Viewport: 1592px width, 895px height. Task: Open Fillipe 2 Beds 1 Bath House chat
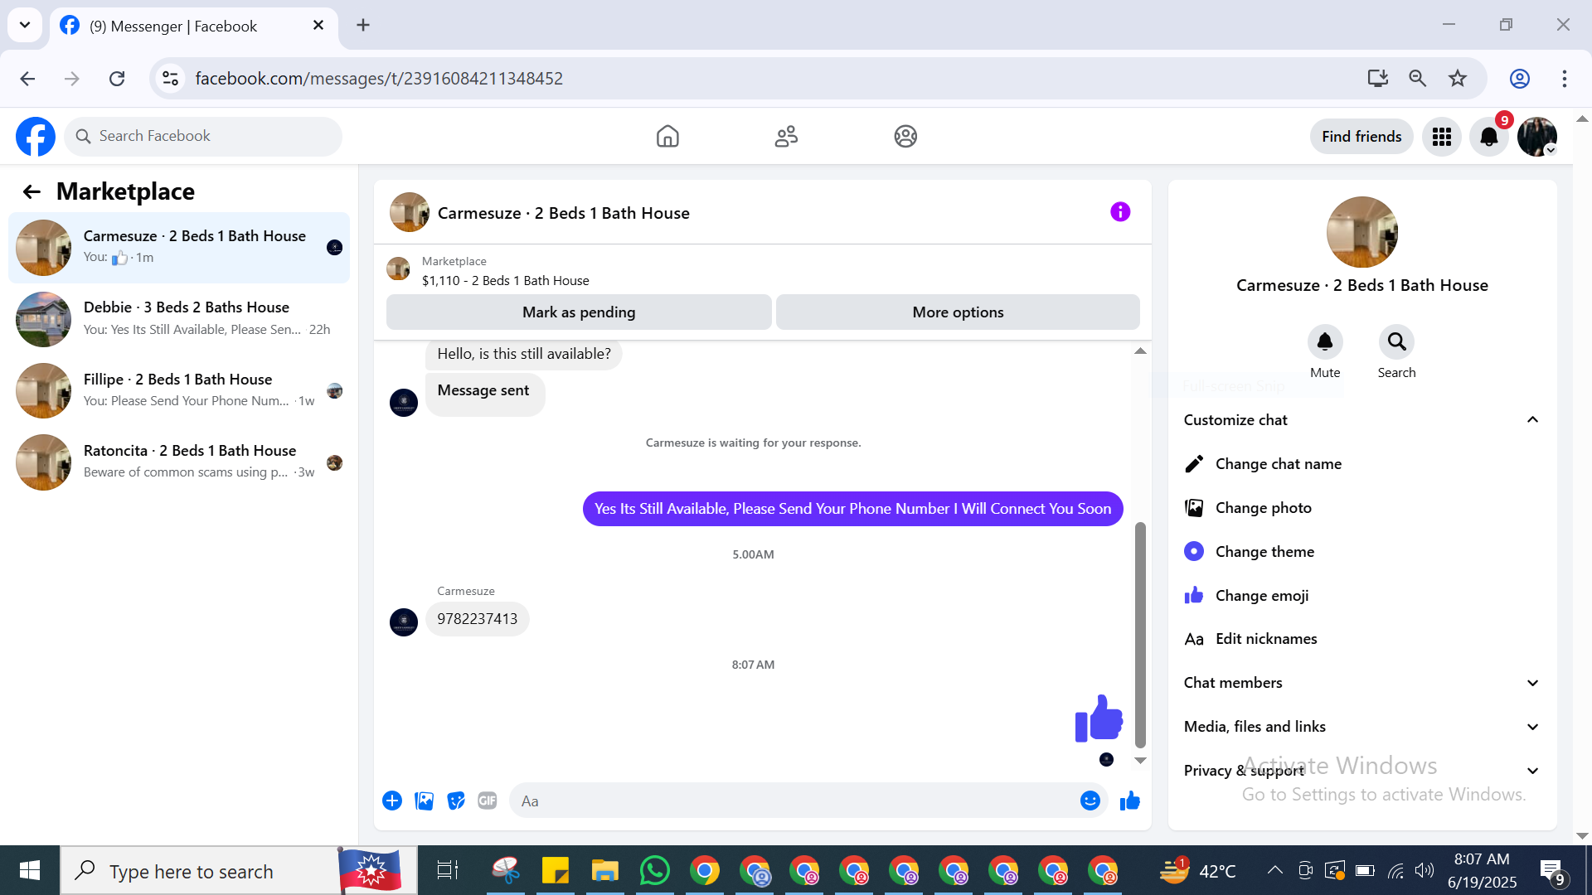179,390
